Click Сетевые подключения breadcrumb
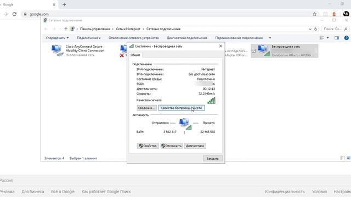Screen dimensions: 351x197 click(163, 29)
